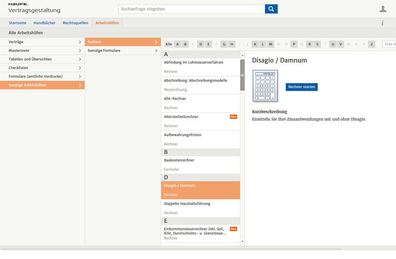
Task: Click the list scrollbar up arrow
Action: click(242, 55)
